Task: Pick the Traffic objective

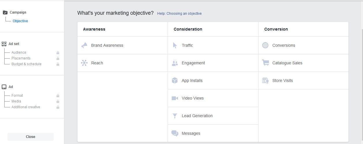Action: point(213,45)
